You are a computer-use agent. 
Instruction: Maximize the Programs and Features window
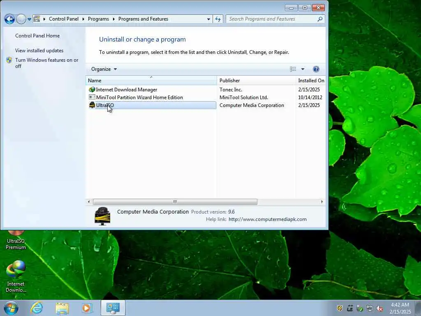(x=305, y=8)
